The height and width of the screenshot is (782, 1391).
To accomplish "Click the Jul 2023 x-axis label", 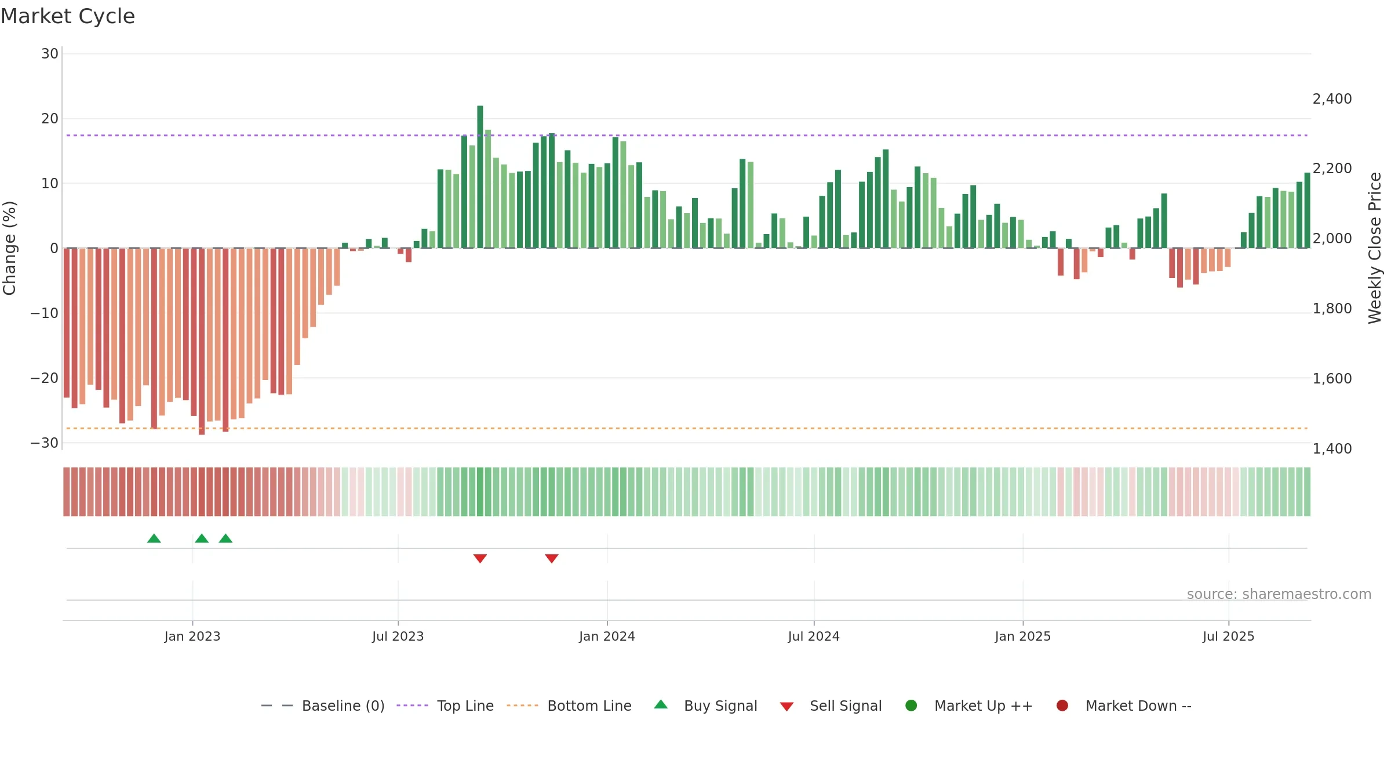I will point(398,636).
